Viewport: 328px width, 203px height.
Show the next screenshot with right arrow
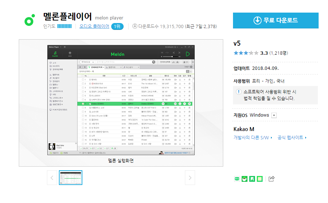(190, 178)
